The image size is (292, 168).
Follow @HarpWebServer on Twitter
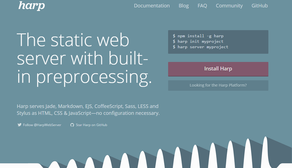point(42,125)
